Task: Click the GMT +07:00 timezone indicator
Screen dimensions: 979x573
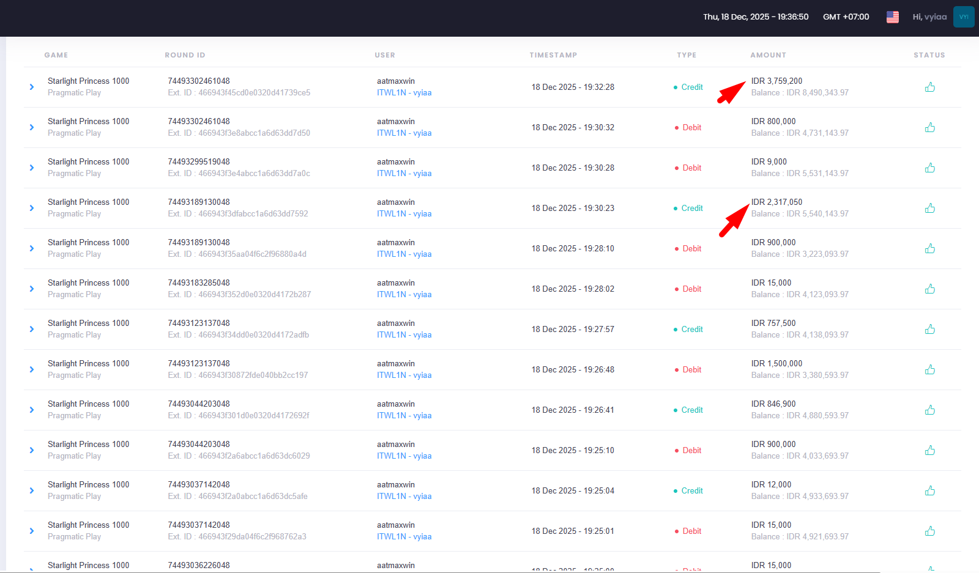Action: coord(846,17)
